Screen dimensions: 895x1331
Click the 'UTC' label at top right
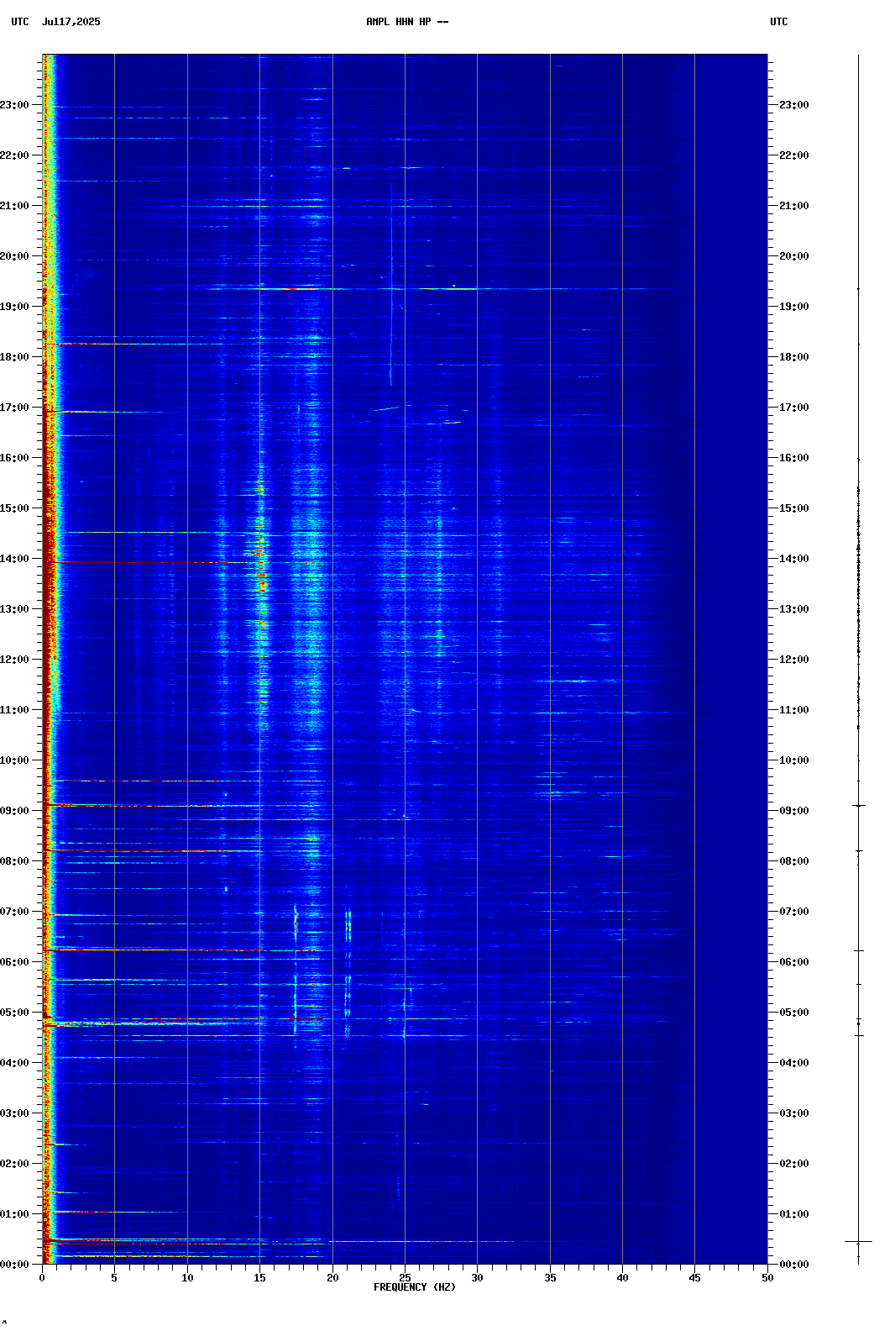[779, 22]
